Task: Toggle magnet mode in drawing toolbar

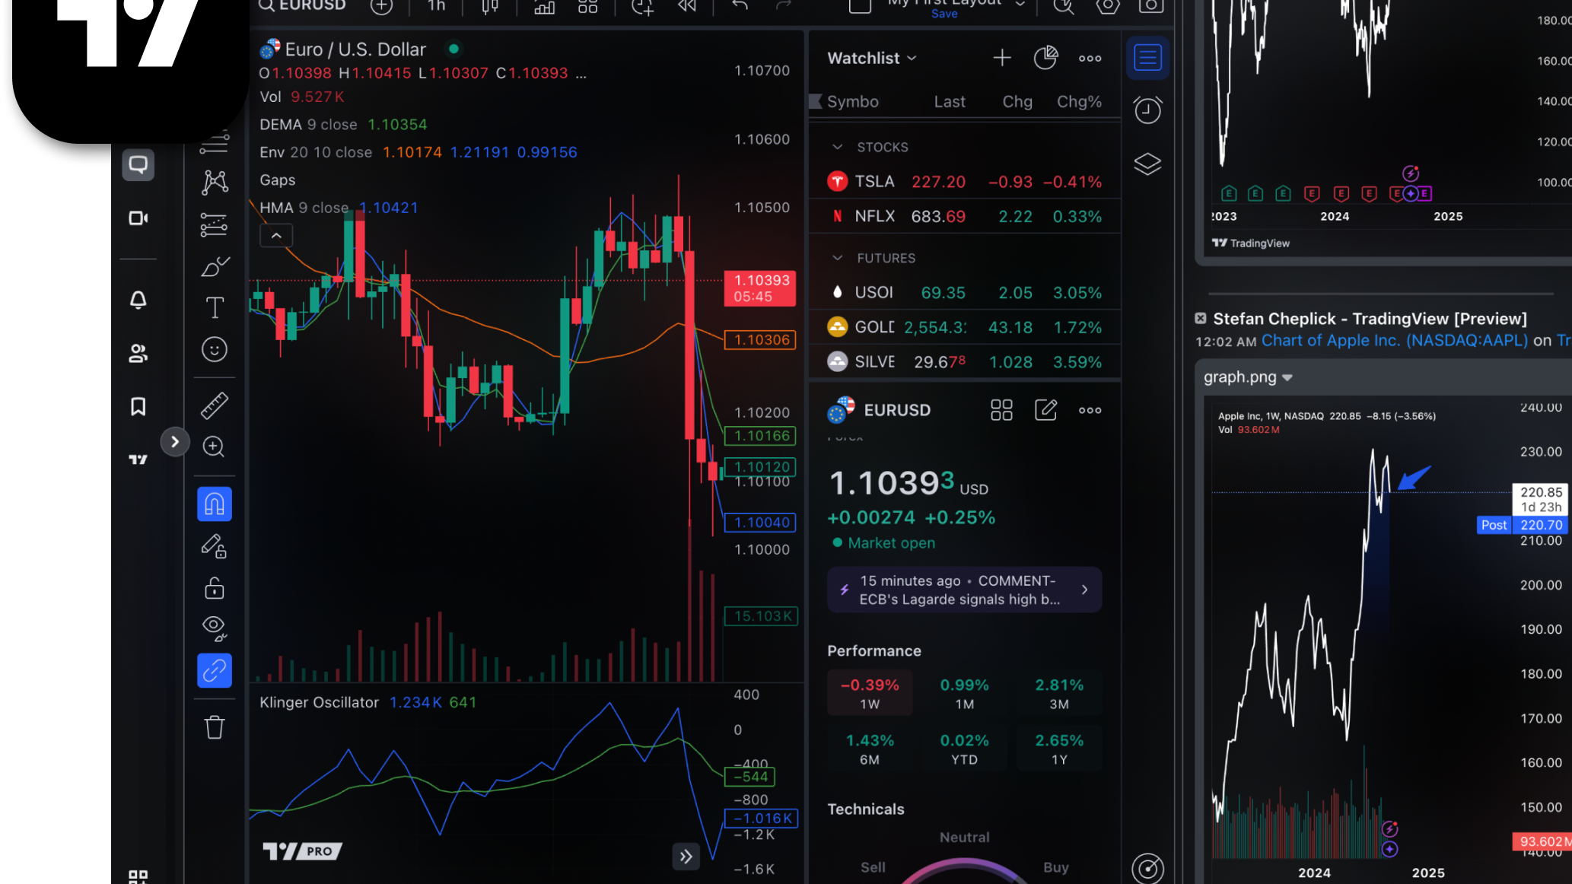Action: point(215,504)
